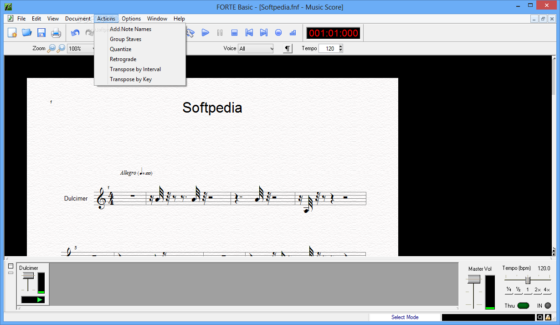Click the application icon beside File
Viewport: 560px width, 325px height.
(x=10, y=19)
